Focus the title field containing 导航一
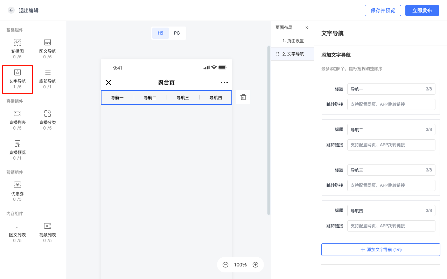The height and width of the screenshot is (279, 447). [391, 89]
